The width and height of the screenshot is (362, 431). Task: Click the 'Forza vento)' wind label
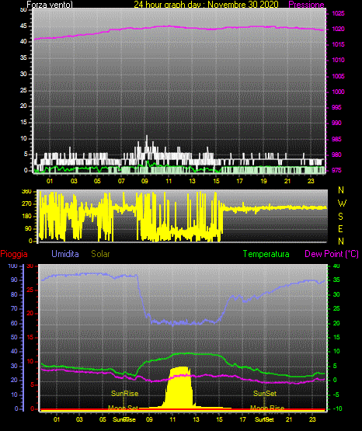tap(50, 5)
